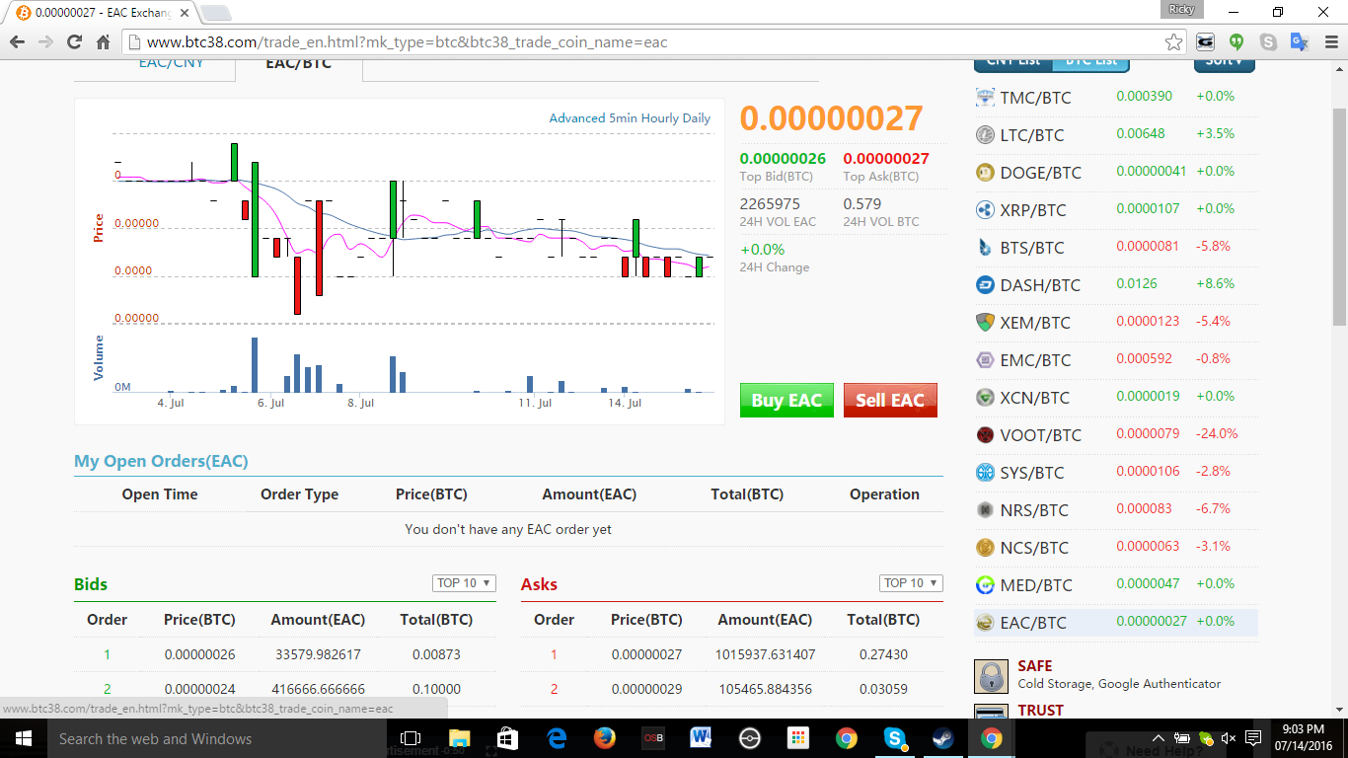Switch chart to Advanced view

click(577, 118)
